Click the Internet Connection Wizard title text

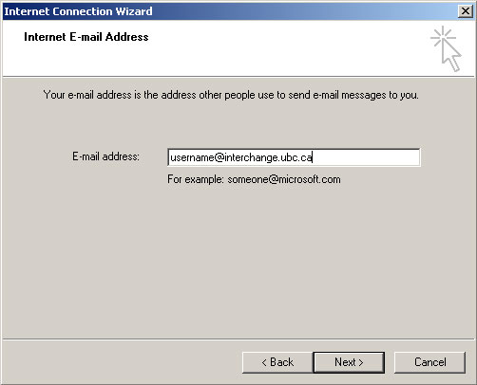pos(78,11)
